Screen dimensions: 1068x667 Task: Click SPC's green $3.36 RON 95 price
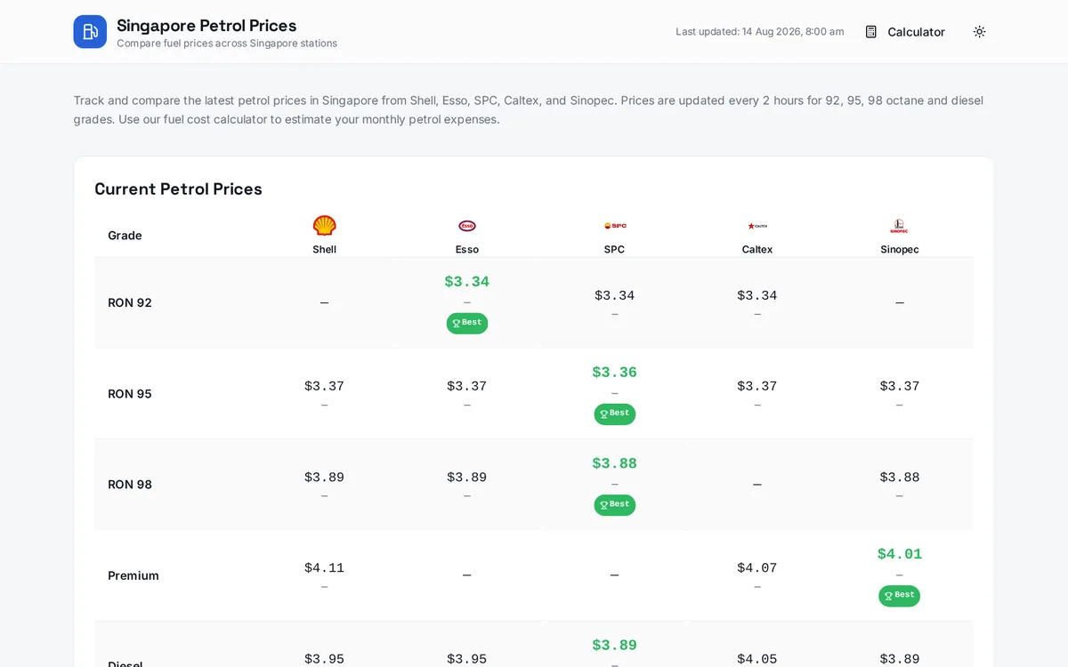[x=615, y=373]
